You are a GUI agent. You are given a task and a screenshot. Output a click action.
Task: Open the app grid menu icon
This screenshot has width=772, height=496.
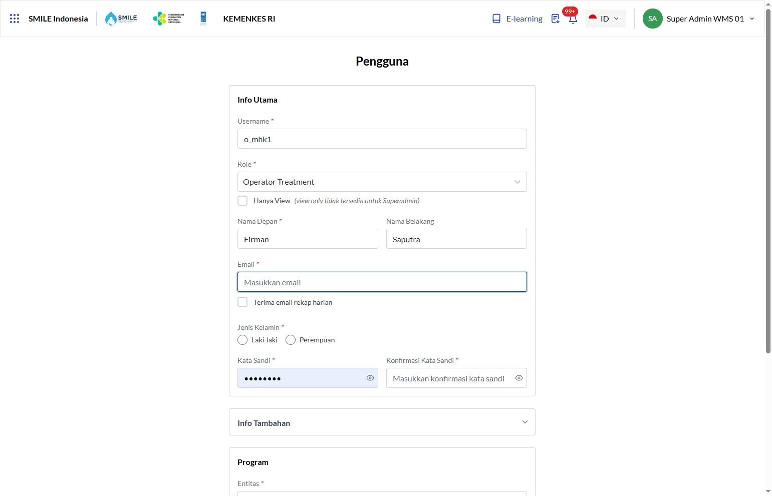15,19
